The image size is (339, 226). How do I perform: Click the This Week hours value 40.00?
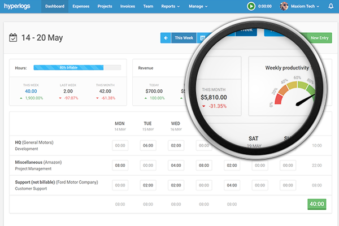31,92
